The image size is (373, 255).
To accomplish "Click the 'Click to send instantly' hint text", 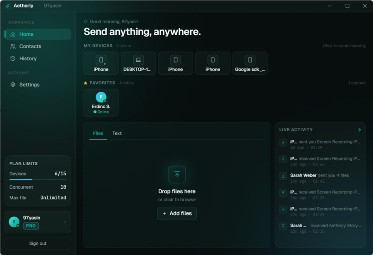I will click(x=344, y=46).
